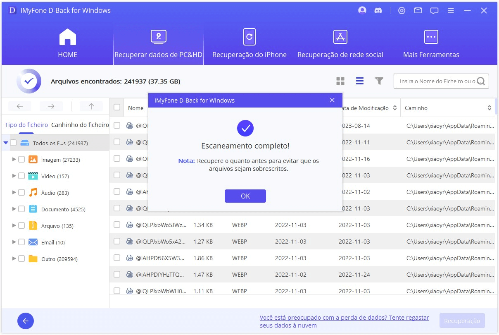Expand the Arquivo tree node
Viewport: 499px width, 335px height.
pos(14,226)
